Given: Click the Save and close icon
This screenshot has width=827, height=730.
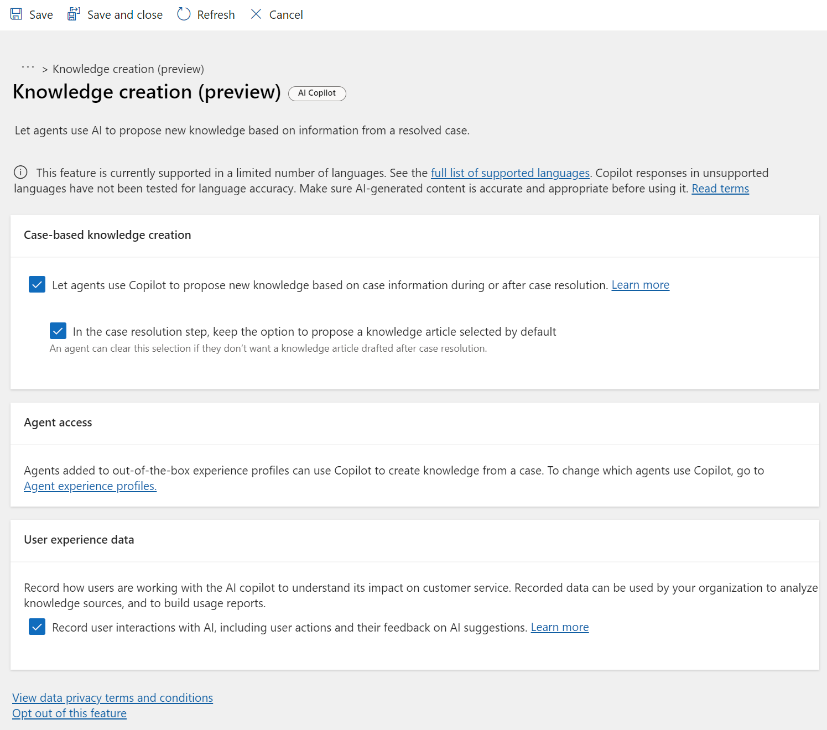Looking at the screenshot, I should point(73,14).
